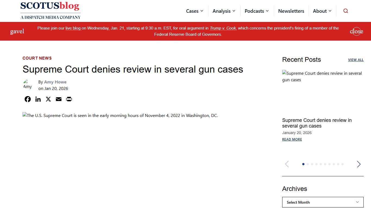This screenshot has height=208, width=371.
Task: Print the article via the printer icon
Action: pos(69,99)
